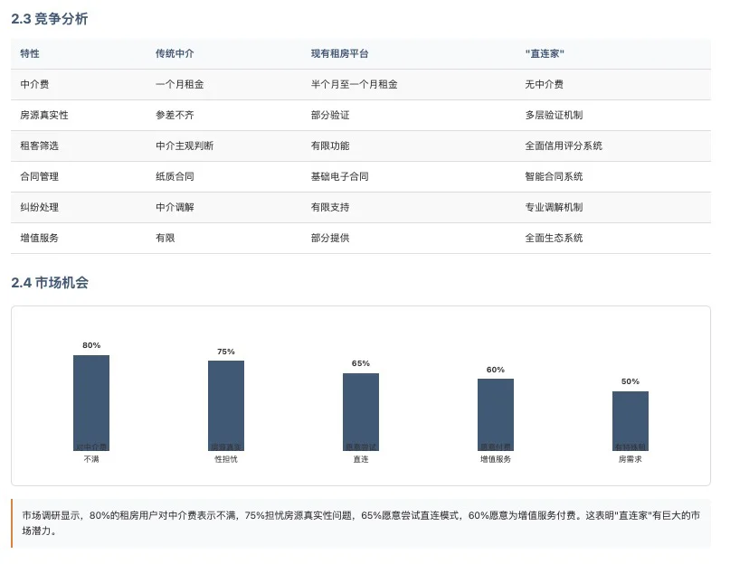Click the '不满' chart axis label
This screenshot has height=573, width=730.
pyautogui.click(x=91, y=459)
